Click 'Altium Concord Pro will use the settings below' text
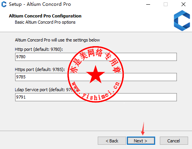Screen dimensions: 192x149 pos(57,40)
